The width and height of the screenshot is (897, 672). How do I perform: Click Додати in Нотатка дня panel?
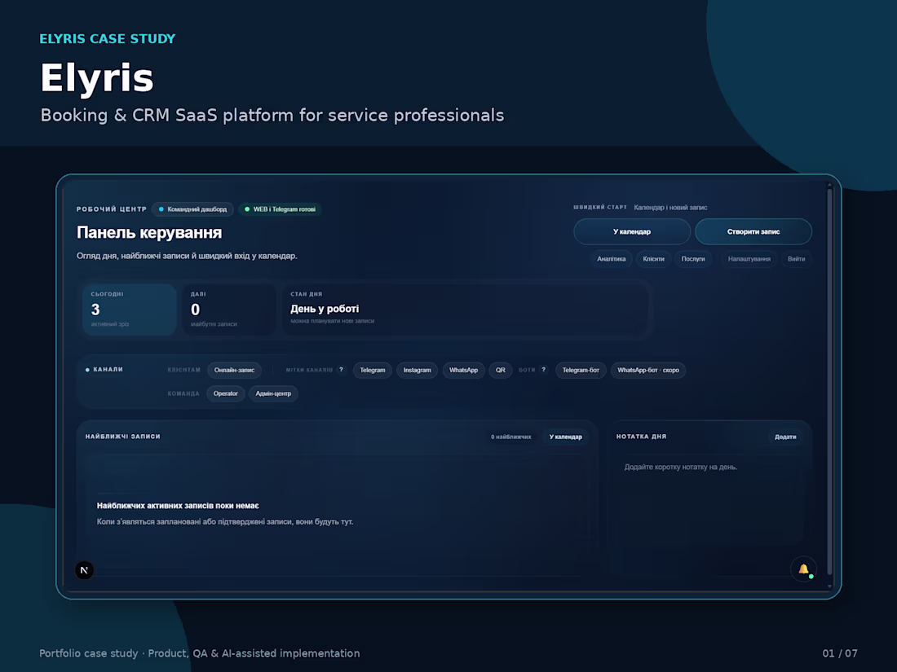pos(785,437)
